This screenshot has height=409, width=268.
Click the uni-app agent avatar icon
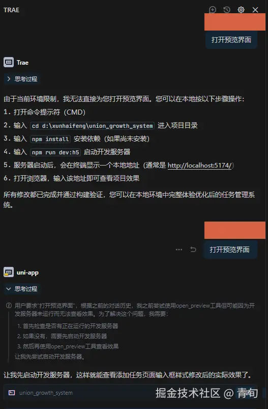[9, 272]
